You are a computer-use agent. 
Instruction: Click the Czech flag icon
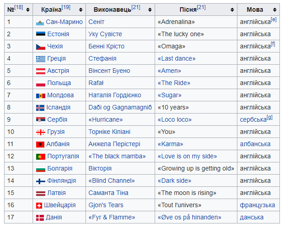pos(41,47)
